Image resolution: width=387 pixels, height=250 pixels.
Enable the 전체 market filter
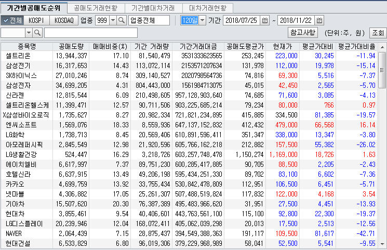[12, 20]
